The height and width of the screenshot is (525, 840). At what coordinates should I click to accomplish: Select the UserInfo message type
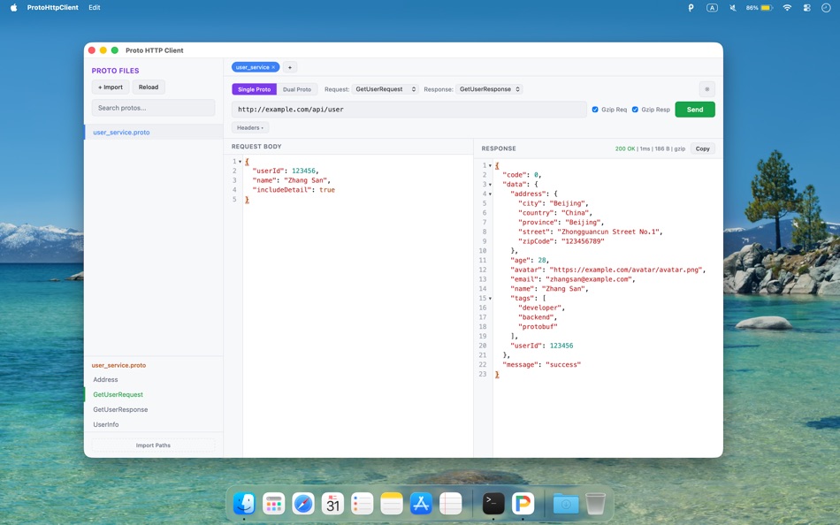tap(154, 424)
